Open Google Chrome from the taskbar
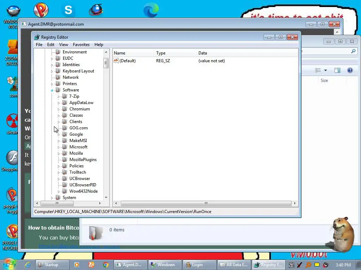 coord(106,265)
